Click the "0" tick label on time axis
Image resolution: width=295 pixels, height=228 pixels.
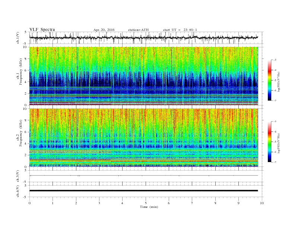29,203
